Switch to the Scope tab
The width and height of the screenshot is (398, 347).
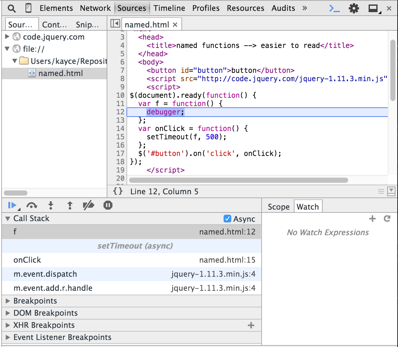[x=279, y=207]
